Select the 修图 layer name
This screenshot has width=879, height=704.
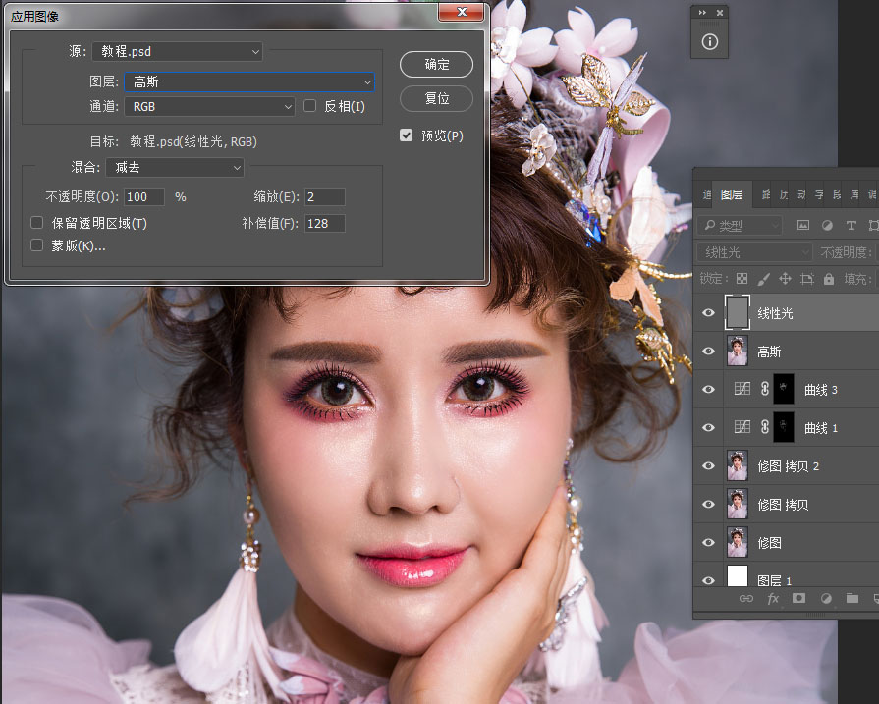click(x=769, y=543)
